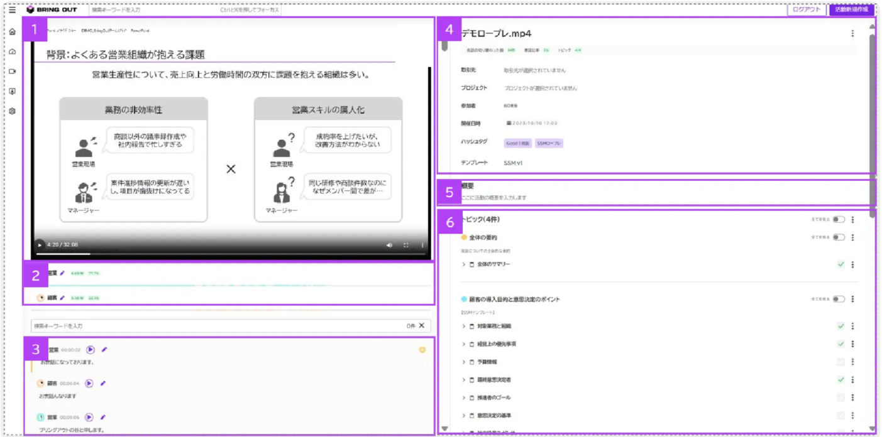Click the down arrow on the right scrollbar
Viewport: 882px width, 437px height.
(x=872, y=429)
